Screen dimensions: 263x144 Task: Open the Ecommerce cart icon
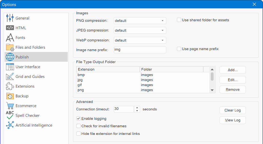[10, 106]
